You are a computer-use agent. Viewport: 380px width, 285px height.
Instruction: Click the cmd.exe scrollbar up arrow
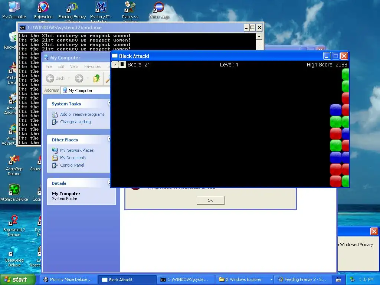click(259, 37)
